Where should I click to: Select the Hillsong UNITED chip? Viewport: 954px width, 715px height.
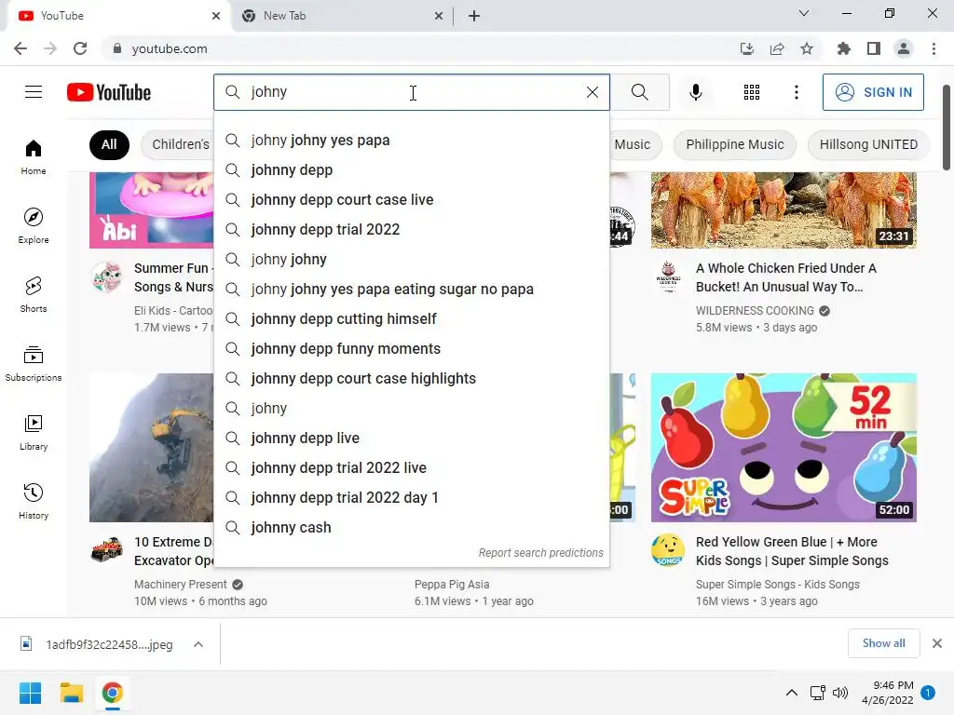[868, 144]
